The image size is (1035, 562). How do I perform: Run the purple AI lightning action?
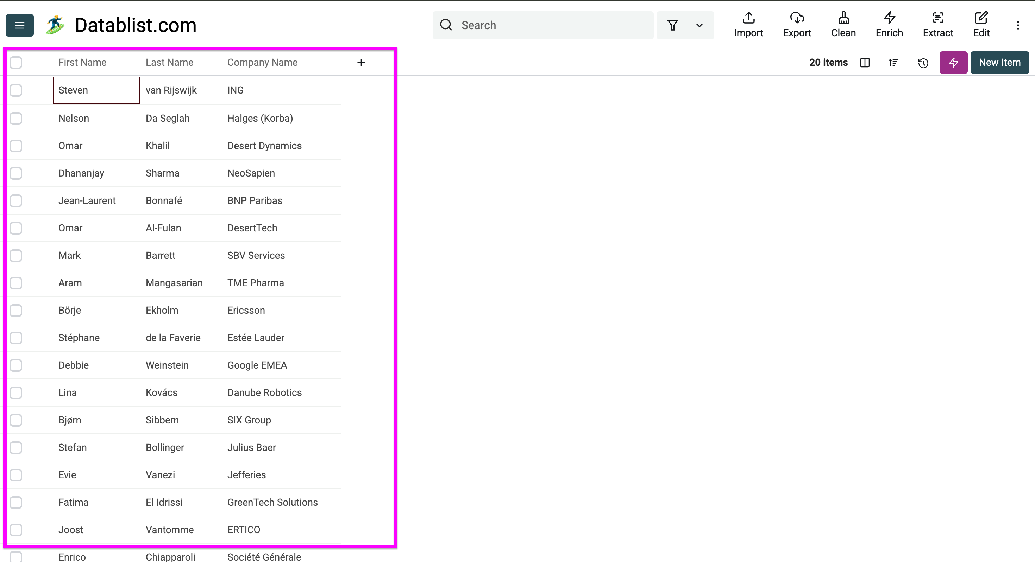pyautogui.click(x=953, y=63)
